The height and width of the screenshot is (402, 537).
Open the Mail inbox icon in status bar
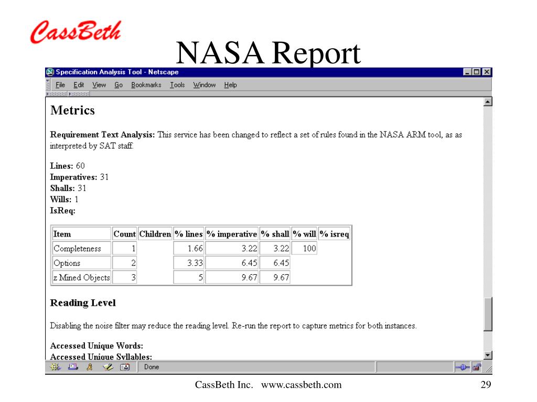(x=72, y=367)
